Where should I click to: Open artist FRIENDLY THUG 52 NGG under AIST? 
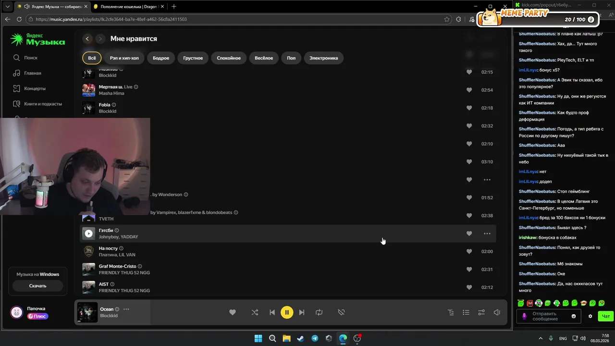point(124,291)
